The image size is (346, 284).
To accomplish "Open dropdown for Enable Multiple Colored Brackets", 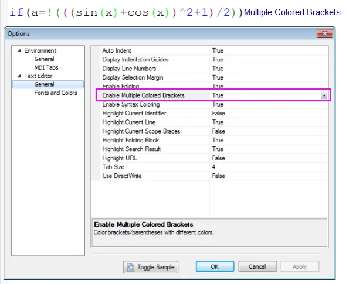I will [x=324, y=95].
